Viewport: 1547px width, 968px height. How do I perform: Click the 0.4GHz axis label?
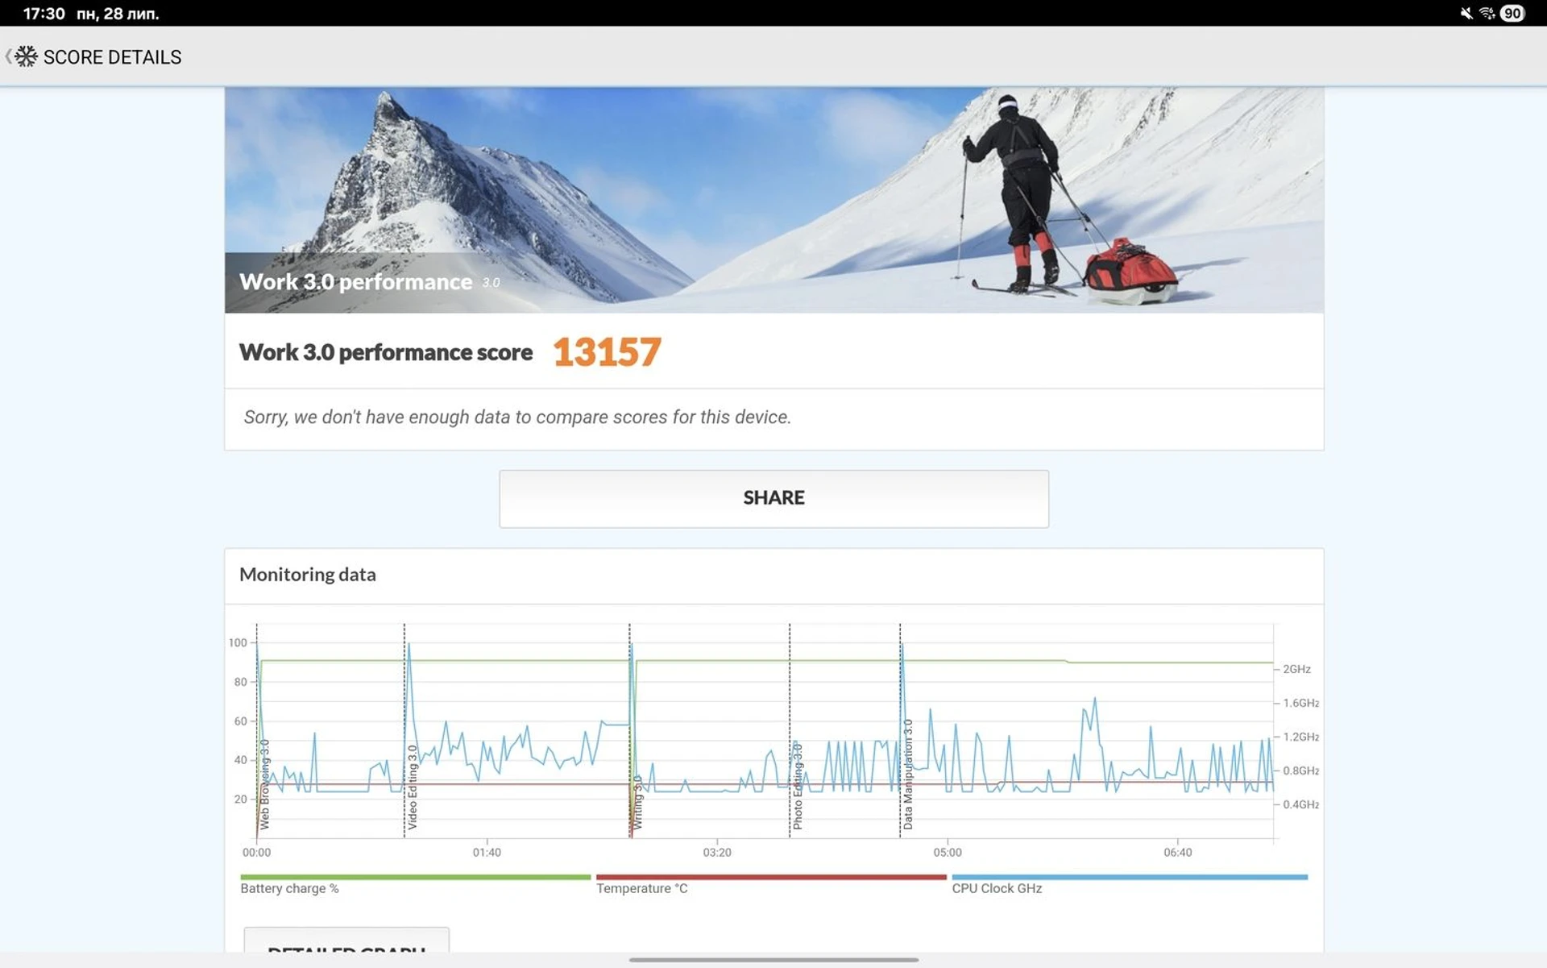pos(1301,804)
